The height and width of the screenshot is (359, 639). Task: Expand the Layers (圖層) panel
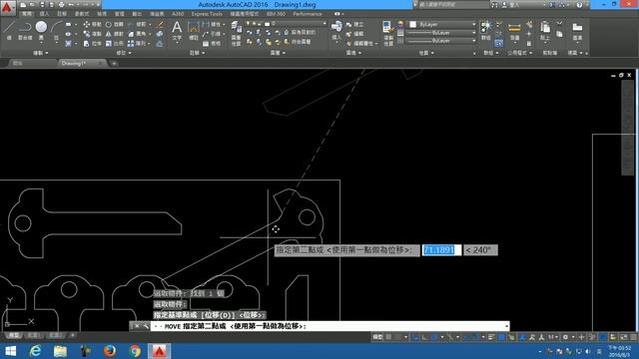(278, 53)
